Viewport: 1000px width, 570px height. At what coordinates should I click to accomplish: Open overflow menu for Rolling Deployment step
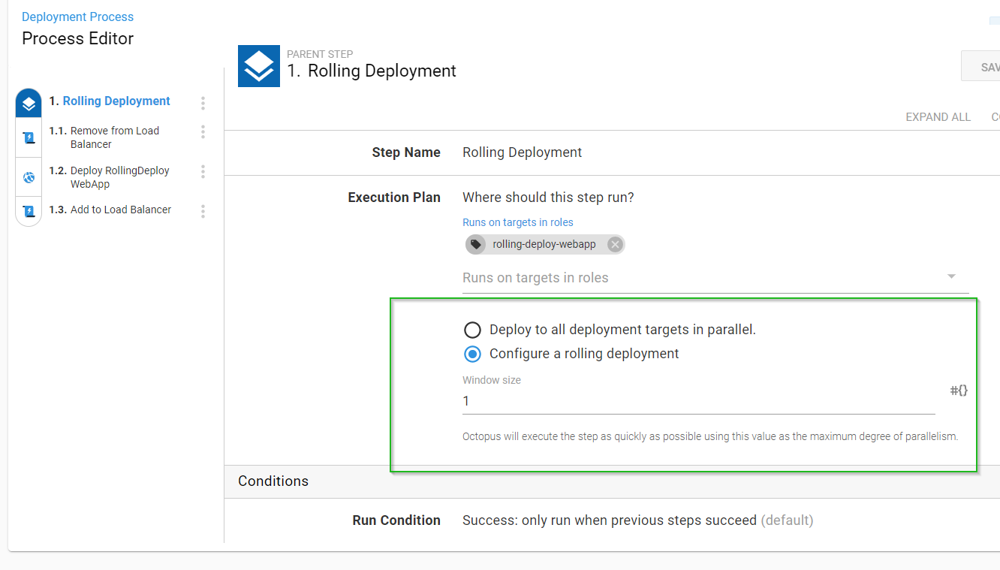point(203,103)
